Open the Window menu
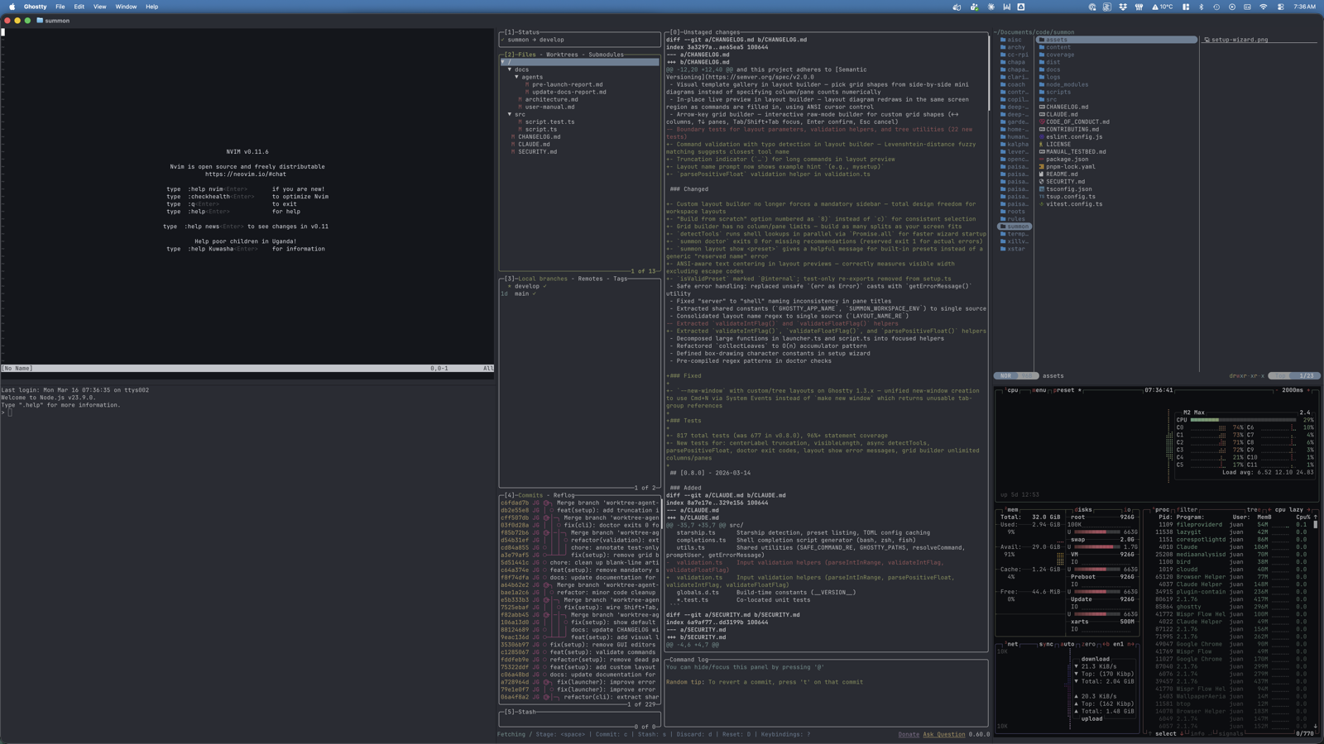The width and height of the screenshot is (1324, 744). point(126,7)
